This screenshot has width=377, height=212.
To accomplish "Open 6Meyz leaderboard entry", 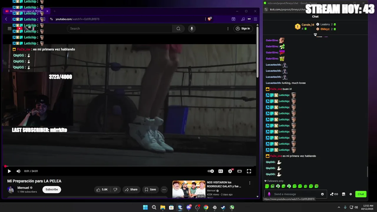I will (x=326, y=29).
